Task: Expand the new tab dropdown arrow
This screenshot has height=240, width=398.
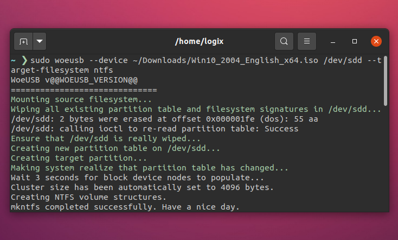Action: (40, 41)
